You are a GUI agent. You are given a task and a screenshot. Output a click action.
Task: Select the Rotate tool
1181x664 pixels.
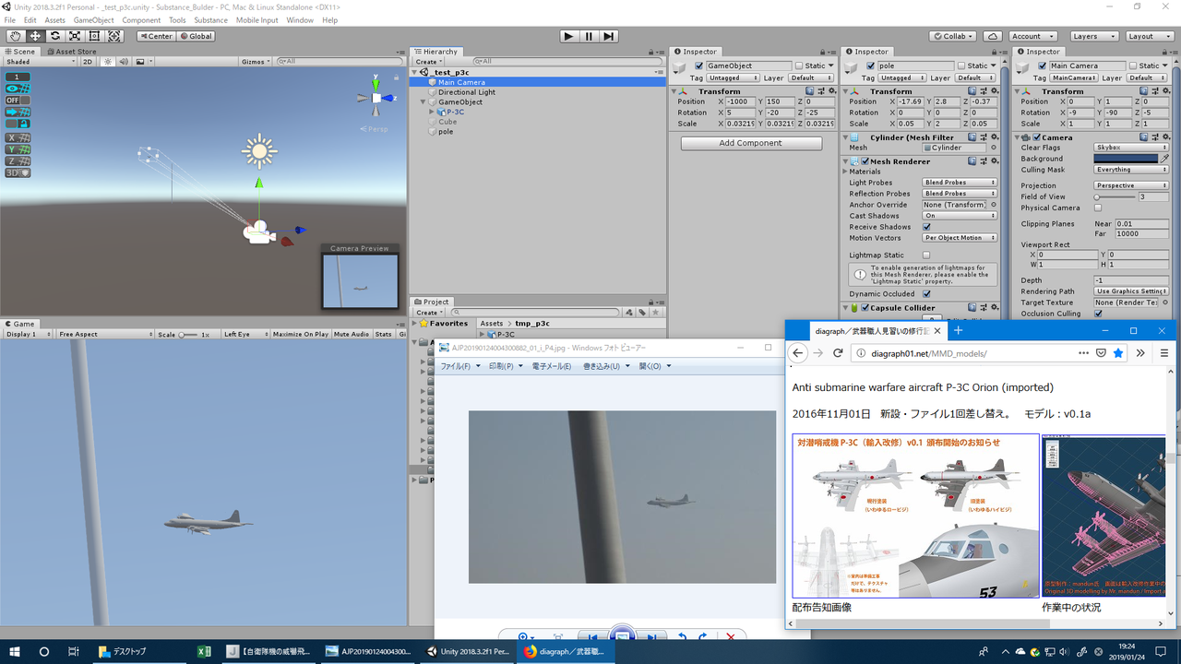click(55, 36)
